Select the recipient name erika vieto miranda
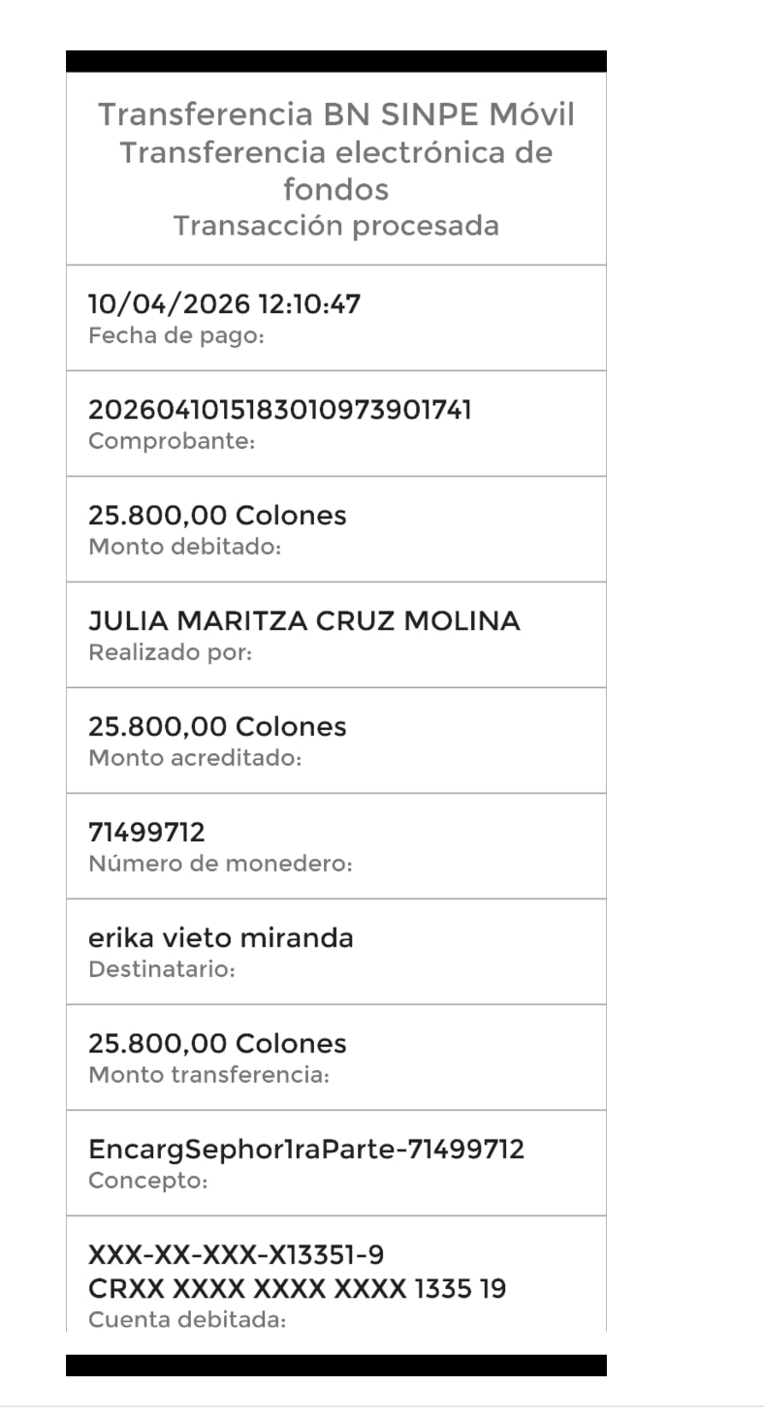 pyautogui.click(x=221, y=938)
